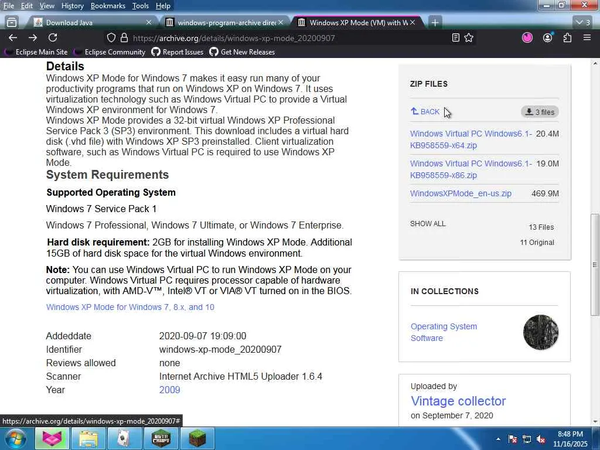This screenshot has width=600, height=450.
Task: Open Solitaire cards taskbar icon
Action: coord(124,438)
